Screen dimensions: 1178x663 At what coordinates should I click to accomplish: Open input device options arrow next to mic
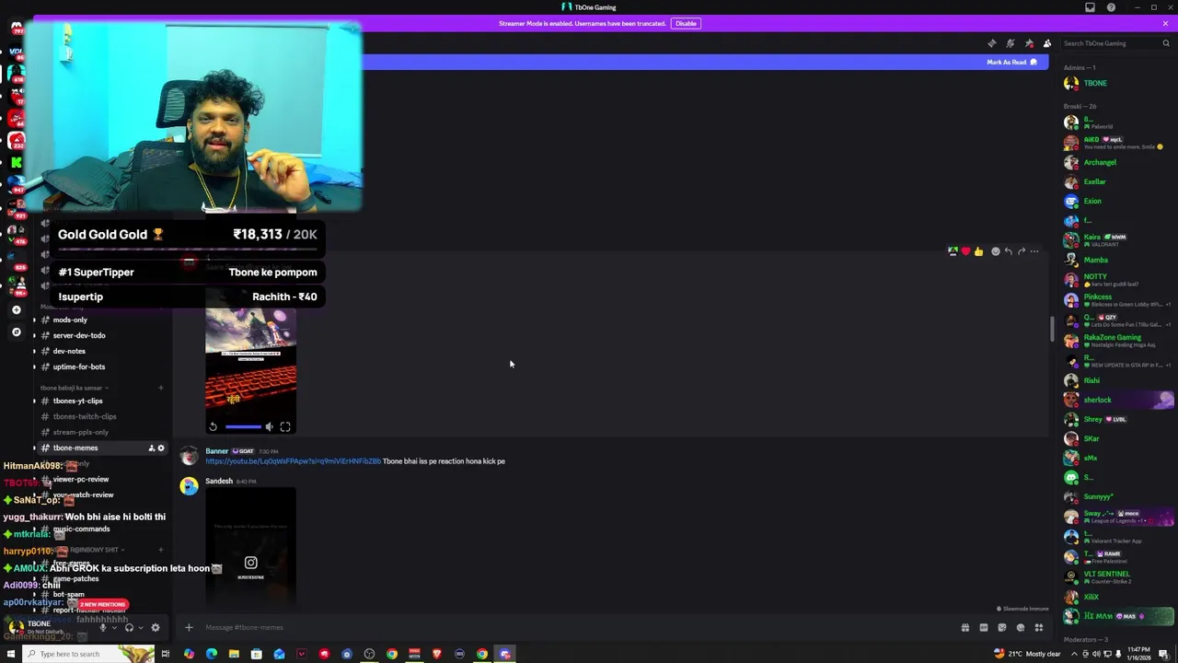pyautogui.click(x=113, y=628)
